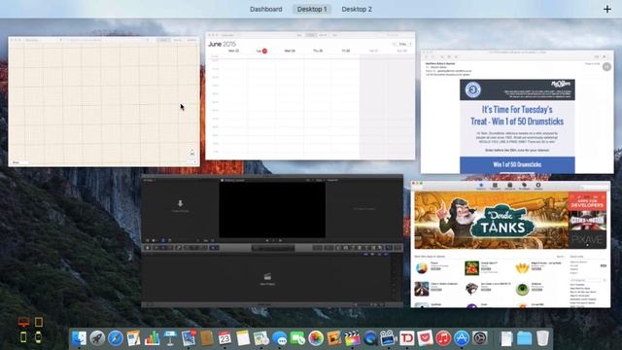Open the red TD icon in Dock
This screenshot has width=622, height=350.
pyautogui.click(x=406, y=338)
